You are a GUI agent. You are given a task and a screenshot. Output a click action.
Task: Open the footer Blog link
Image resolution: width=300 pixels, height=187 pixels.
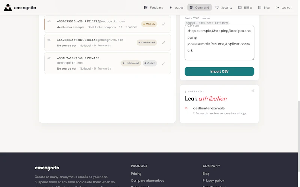pyautogui.click(x=206, y=174)
